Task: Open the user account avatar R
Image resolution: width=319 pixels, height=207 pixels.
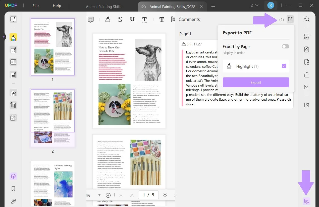Action: coord(271,5)
